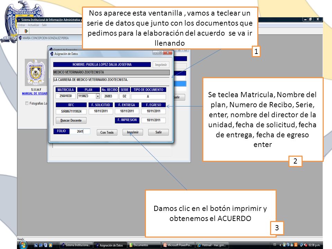Open the Windows Start orb
The width and height of the screenshot is (332, 249).
[23, 245]
